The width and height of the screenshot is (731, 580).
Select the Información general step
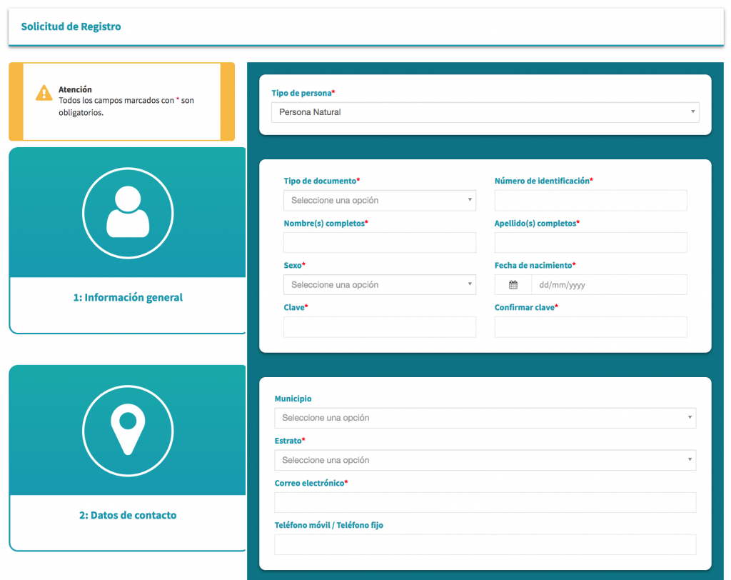click(x=128, y=298)
